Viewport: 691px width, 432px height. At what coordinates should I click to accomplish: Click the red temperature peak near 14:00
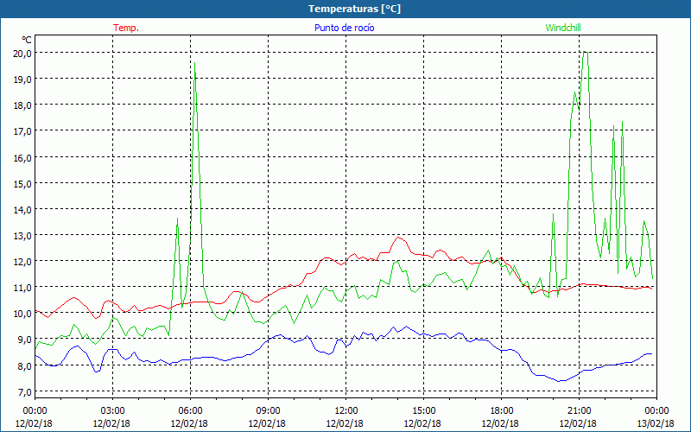pos(398,237)
